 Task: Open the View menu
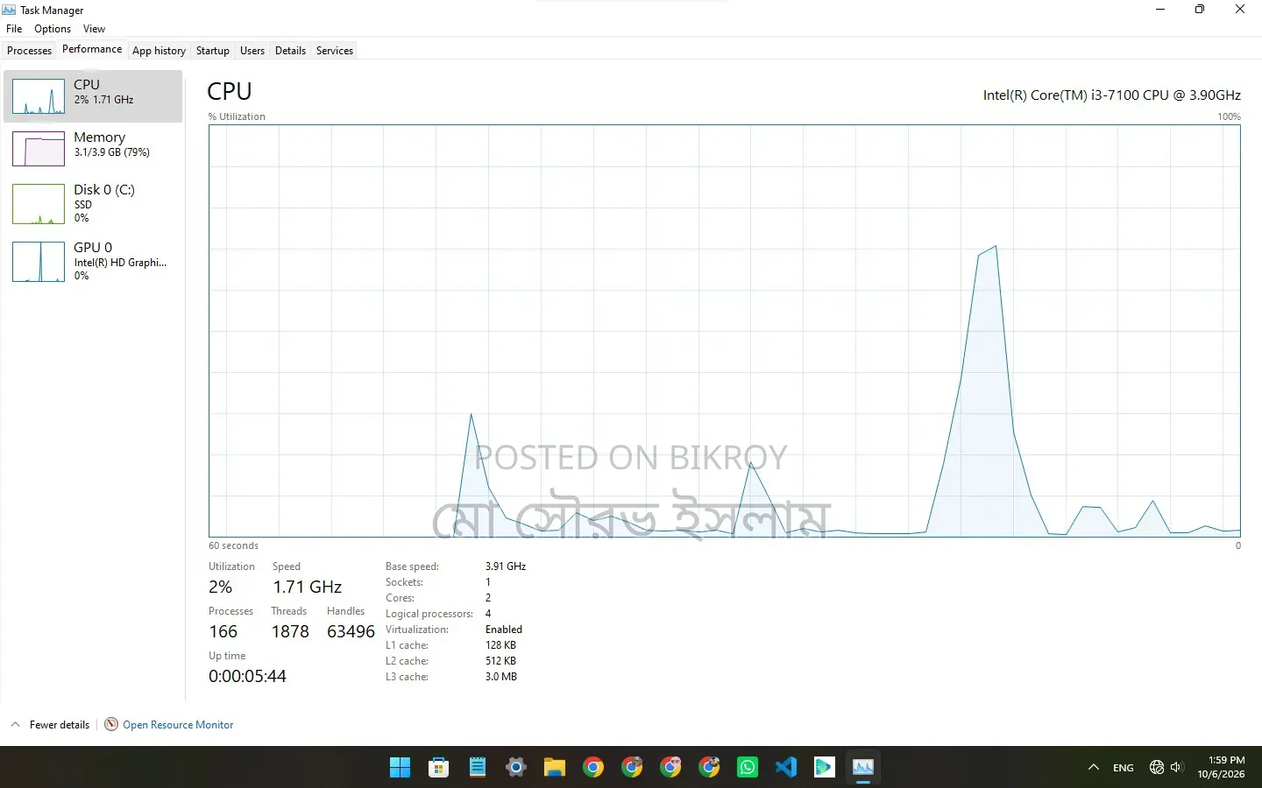point(94,29)
